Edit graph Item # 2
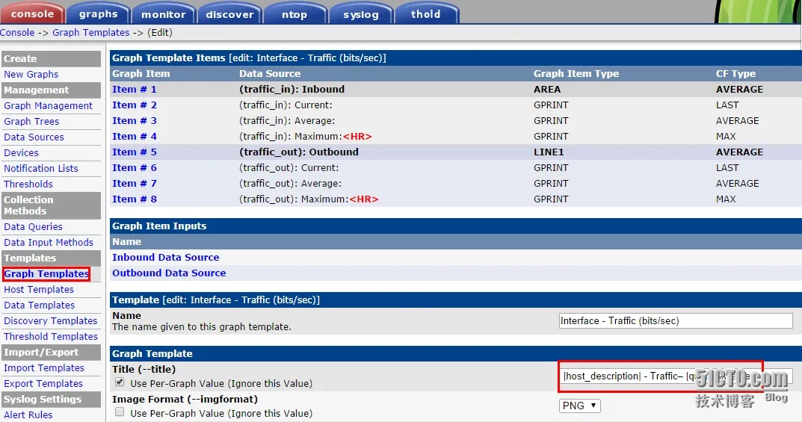Screen dimensions: 802x422 click(x=135, y=105)
